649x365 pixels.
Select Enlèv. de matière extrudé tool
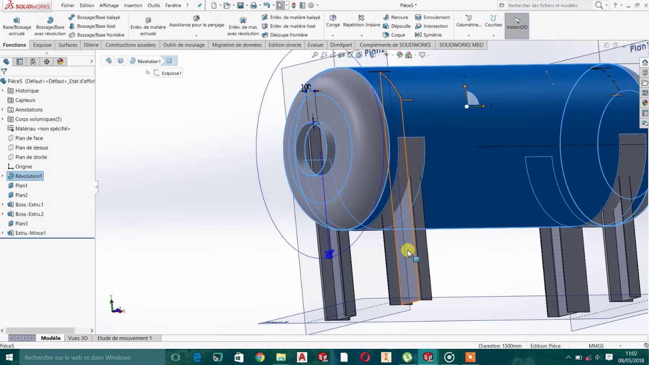[148, 26]
